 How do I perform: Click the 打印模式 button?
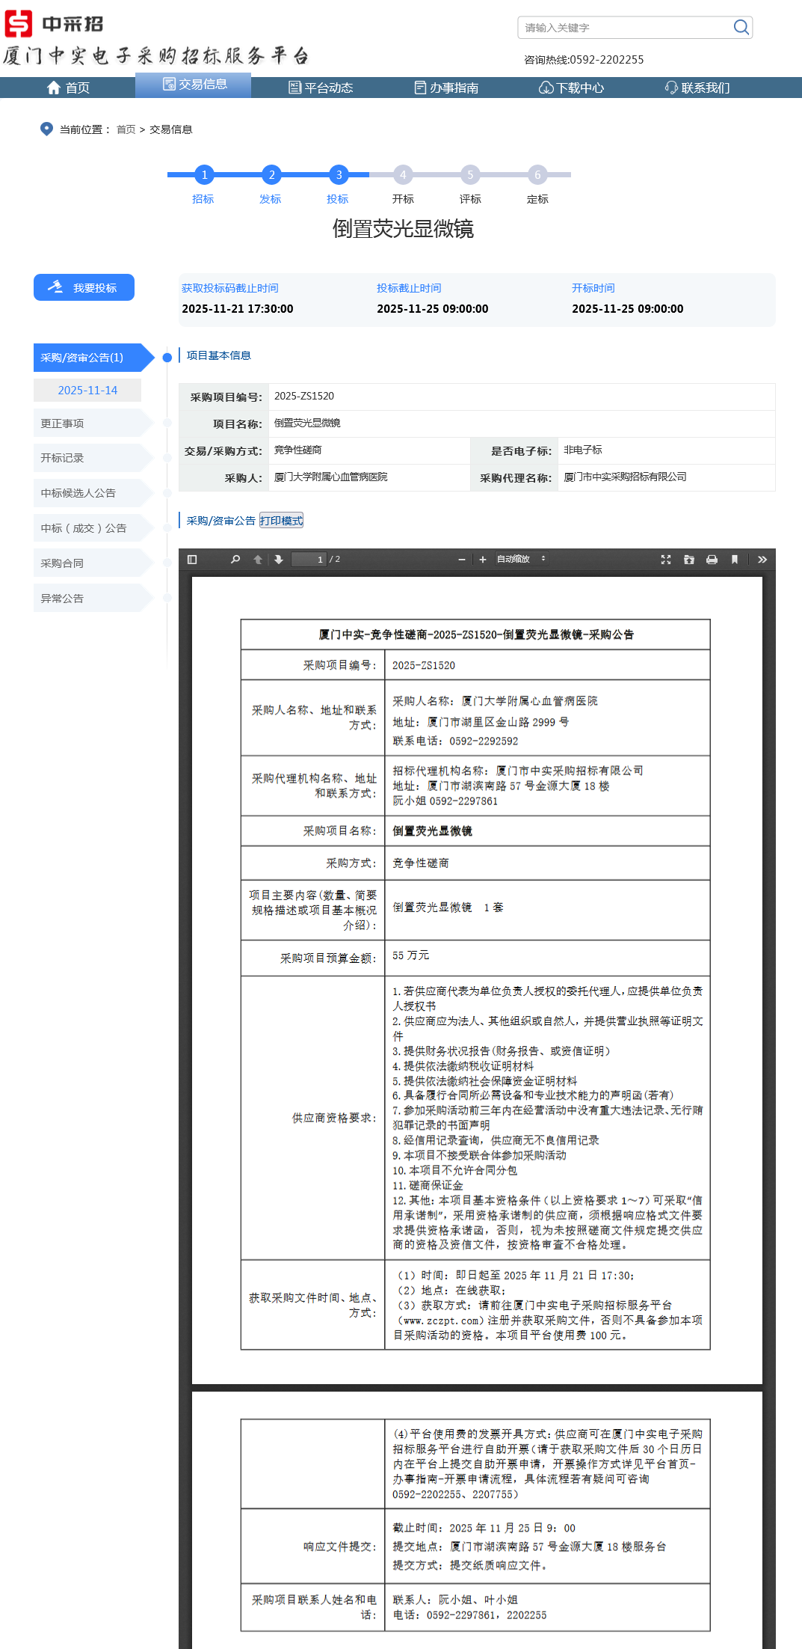point(281,521)
